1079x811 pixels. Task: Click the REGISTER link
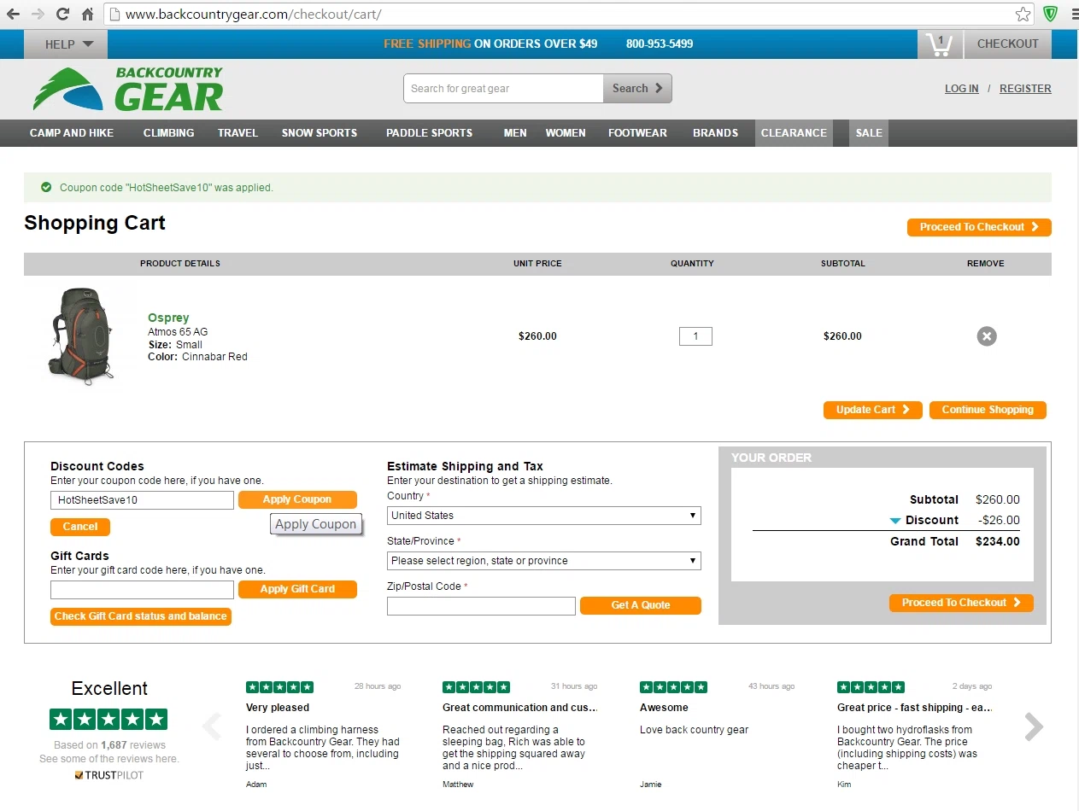pos(1025,89)
